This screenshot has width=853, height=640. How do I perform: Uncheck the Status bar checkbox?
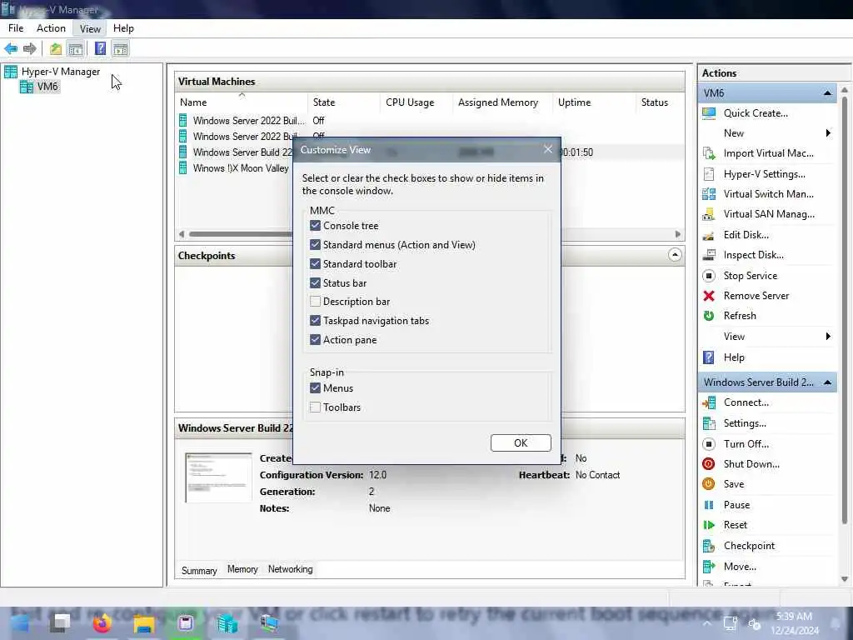315,282
